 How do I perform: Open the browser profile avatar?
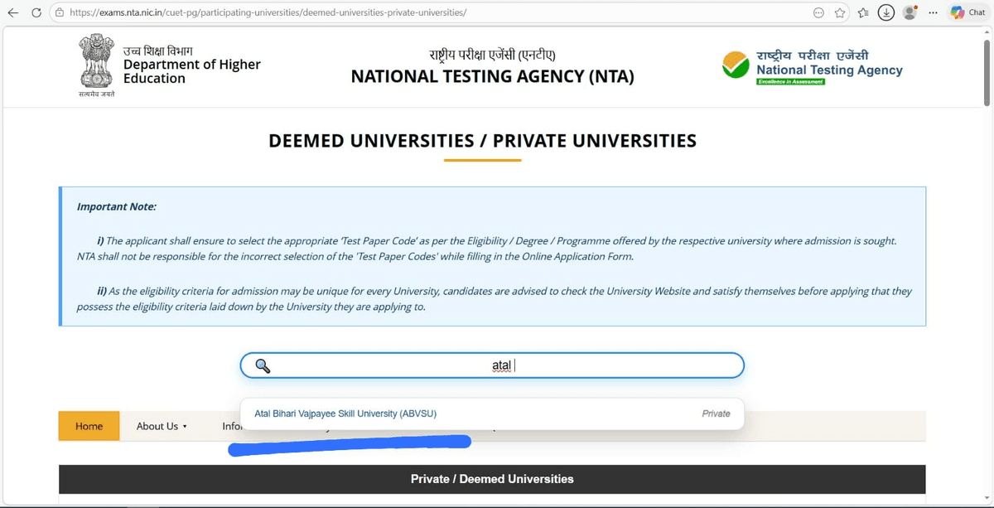[x=910, y=12]
